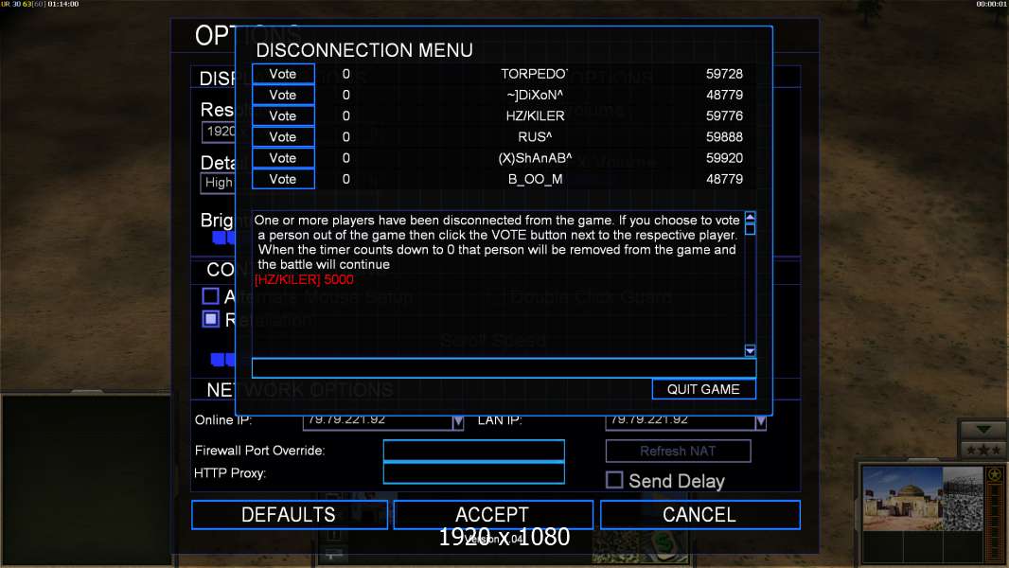Toggle the Alternate Mouse Setup checkbox
The image size is (1009, 568).
coord(210,296)
